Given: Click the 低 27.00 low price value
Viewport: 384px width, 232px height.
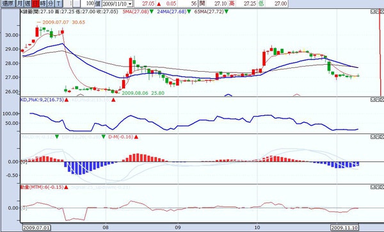Looking at the screenshot, I should tap(281, 3).
